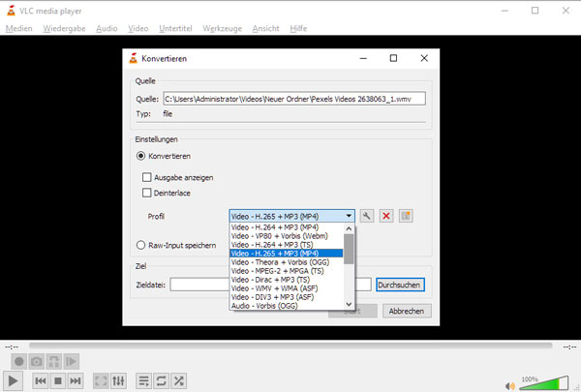Enable Deinterlace checkbox
Image resolution: width=581 pixels, height=392 pixels.
[147, 193]
